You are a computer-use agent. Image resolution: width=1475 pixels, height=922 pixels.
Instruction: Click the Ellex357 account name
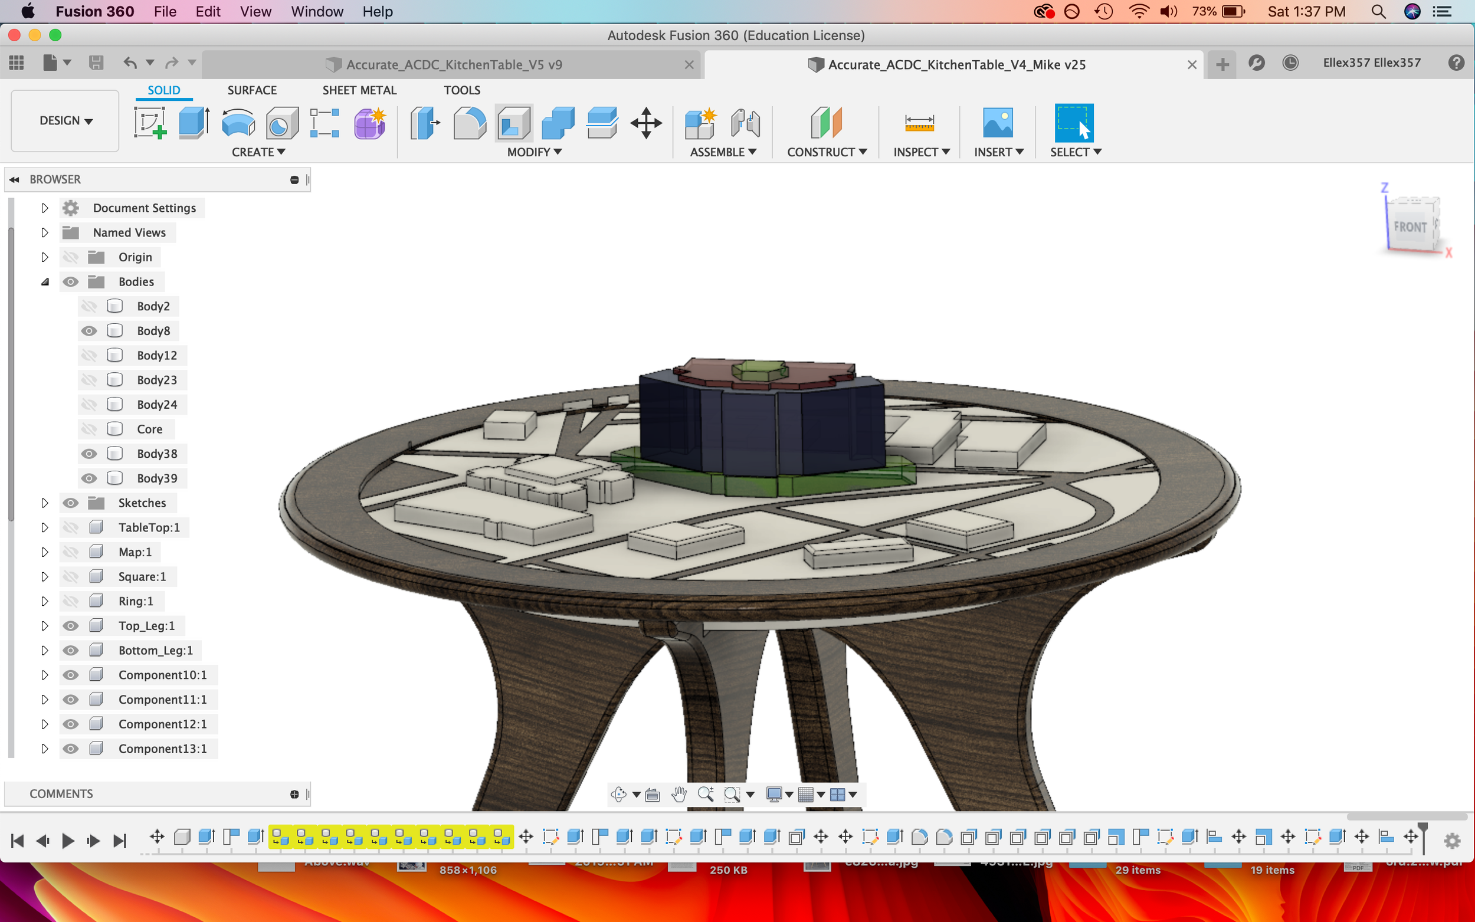point(1371,63)
